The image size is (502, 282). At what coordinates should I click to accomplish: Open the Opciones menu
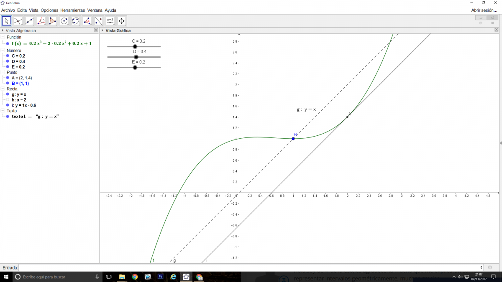click(49, 10)
